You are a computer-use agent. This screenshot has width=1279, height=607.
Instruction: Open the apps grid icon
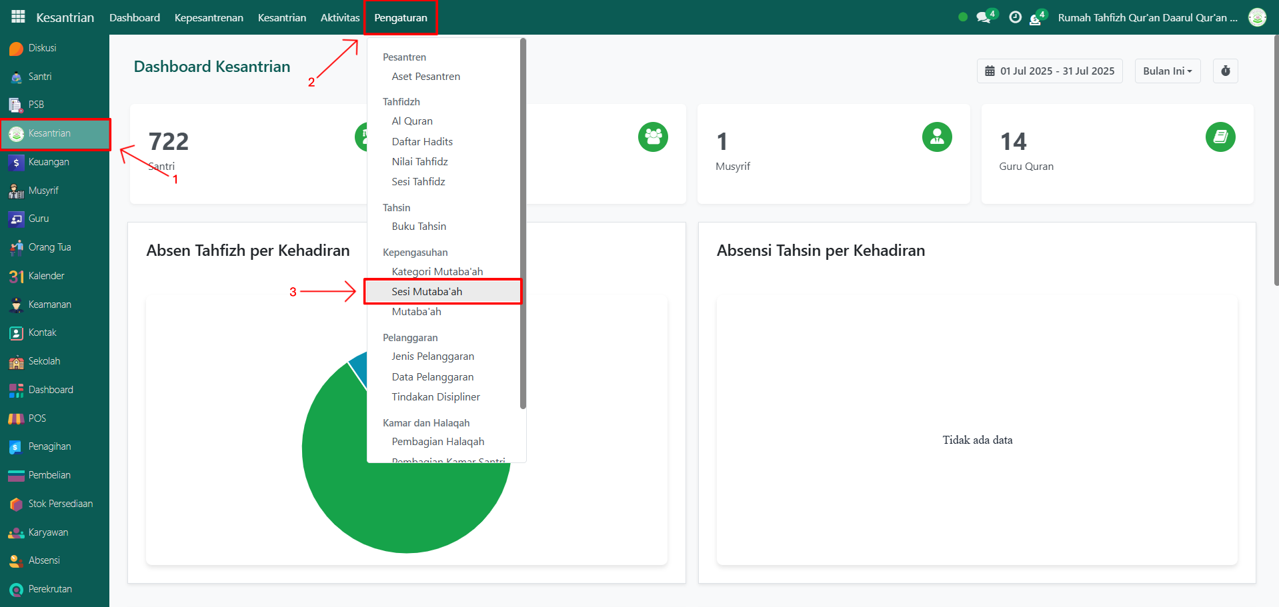18,17
